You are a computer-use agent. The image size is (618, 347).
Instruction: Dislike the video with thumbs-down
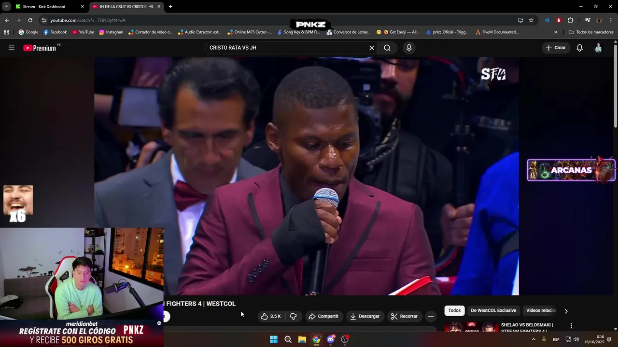293,316
